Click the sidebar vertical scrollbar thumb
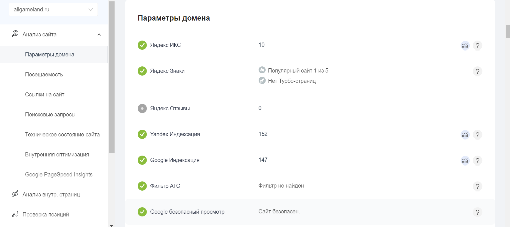Screen dimensions: 510x227 pyautogui.click(x=112, y=77)
